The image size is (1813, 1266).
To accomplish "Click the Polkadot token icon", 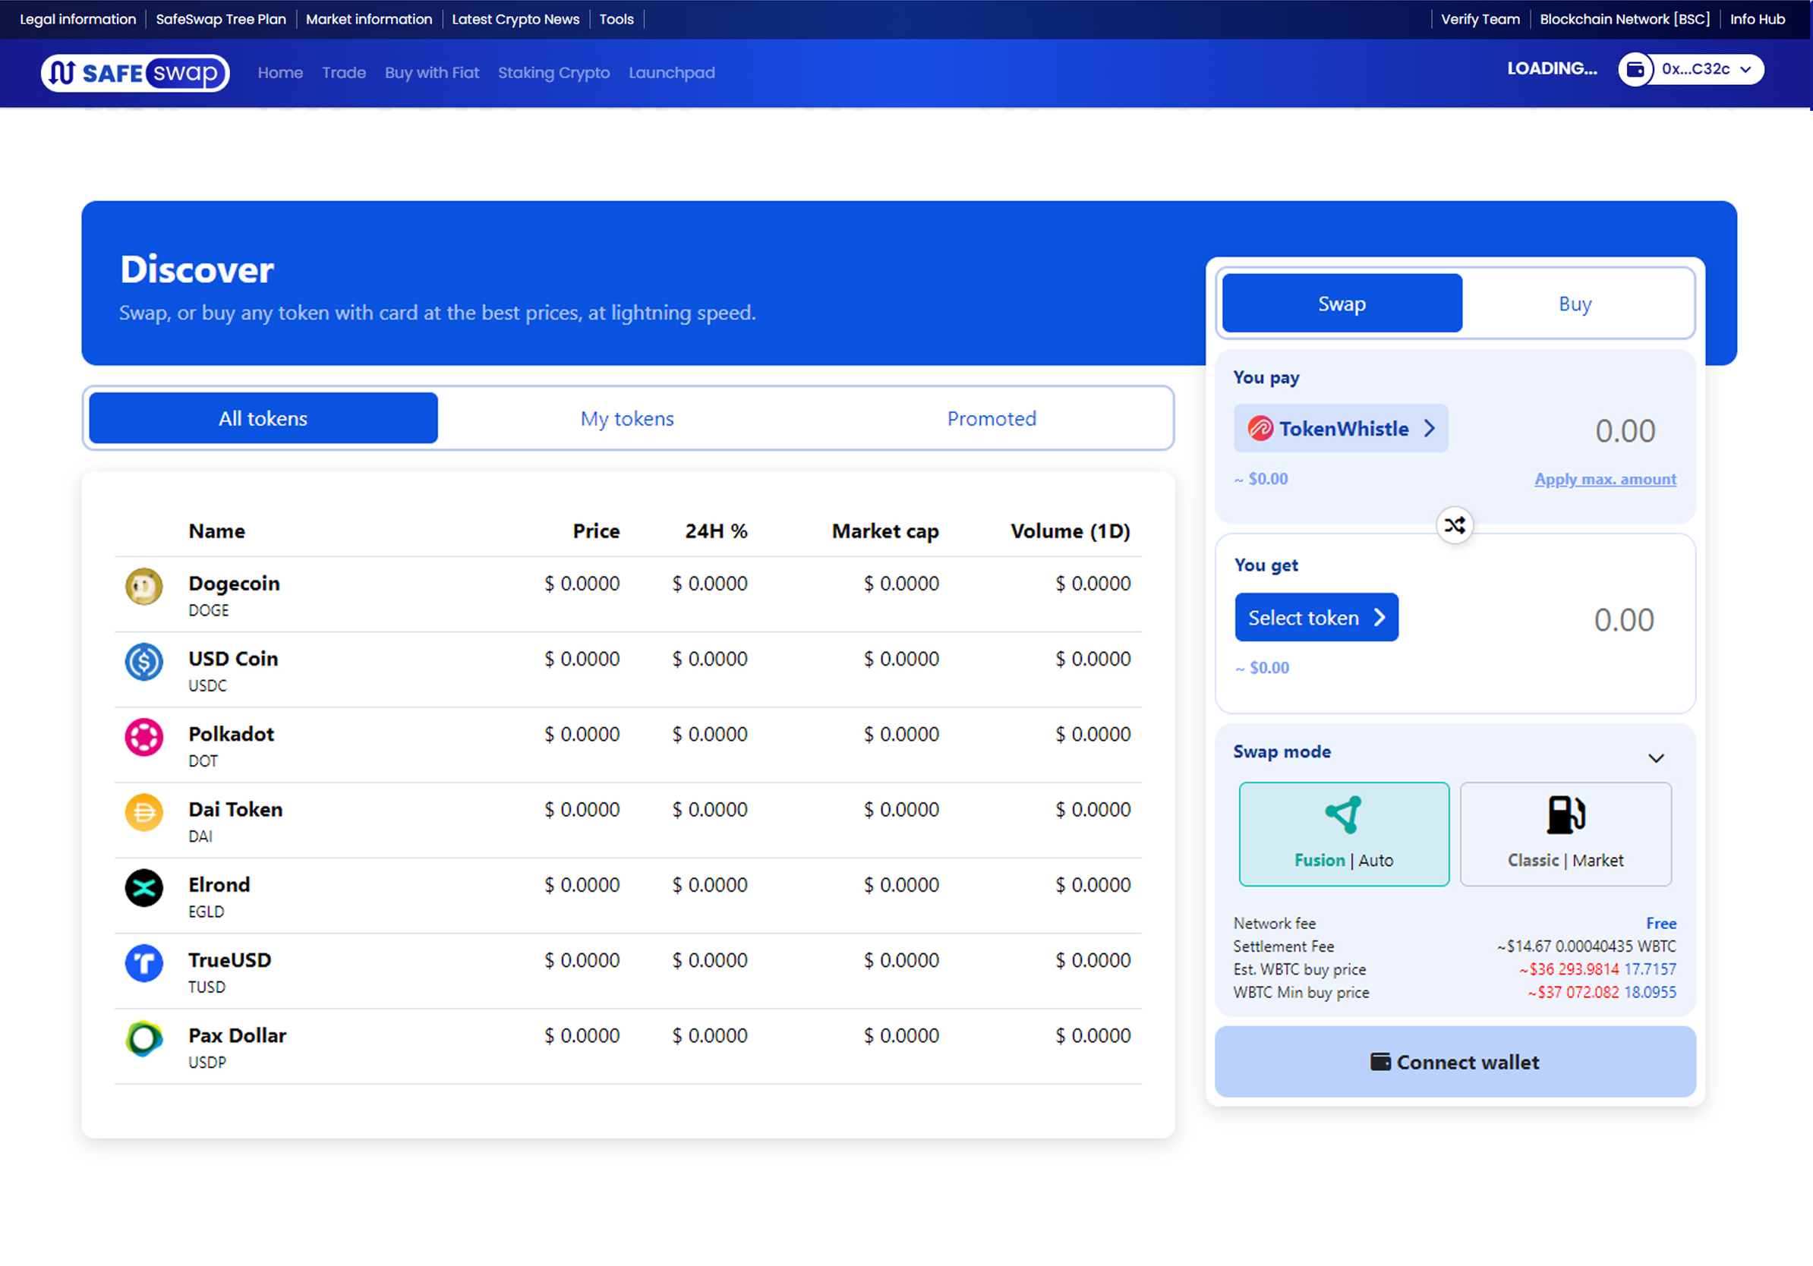I will tap(143, 737).
